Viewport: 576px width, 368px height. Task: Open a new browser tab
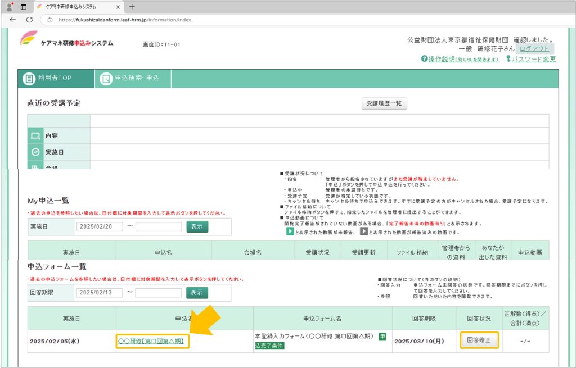132,7
